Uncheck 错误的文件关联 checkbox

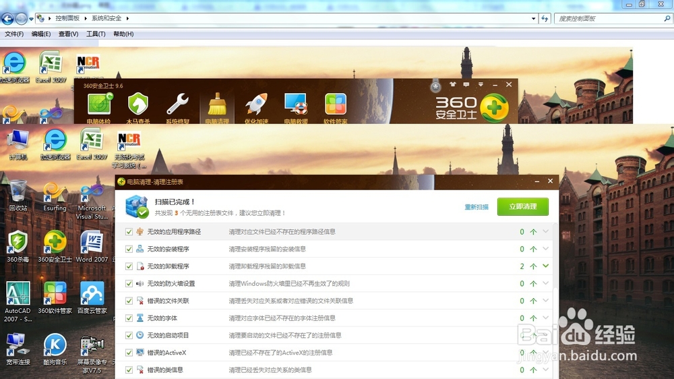129,301
